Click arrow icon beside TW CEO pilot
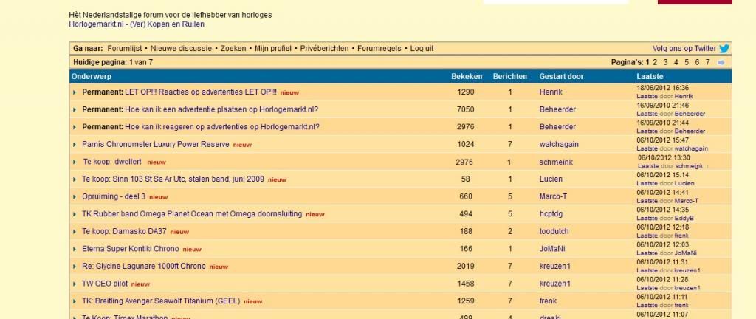 pos(75,284)
